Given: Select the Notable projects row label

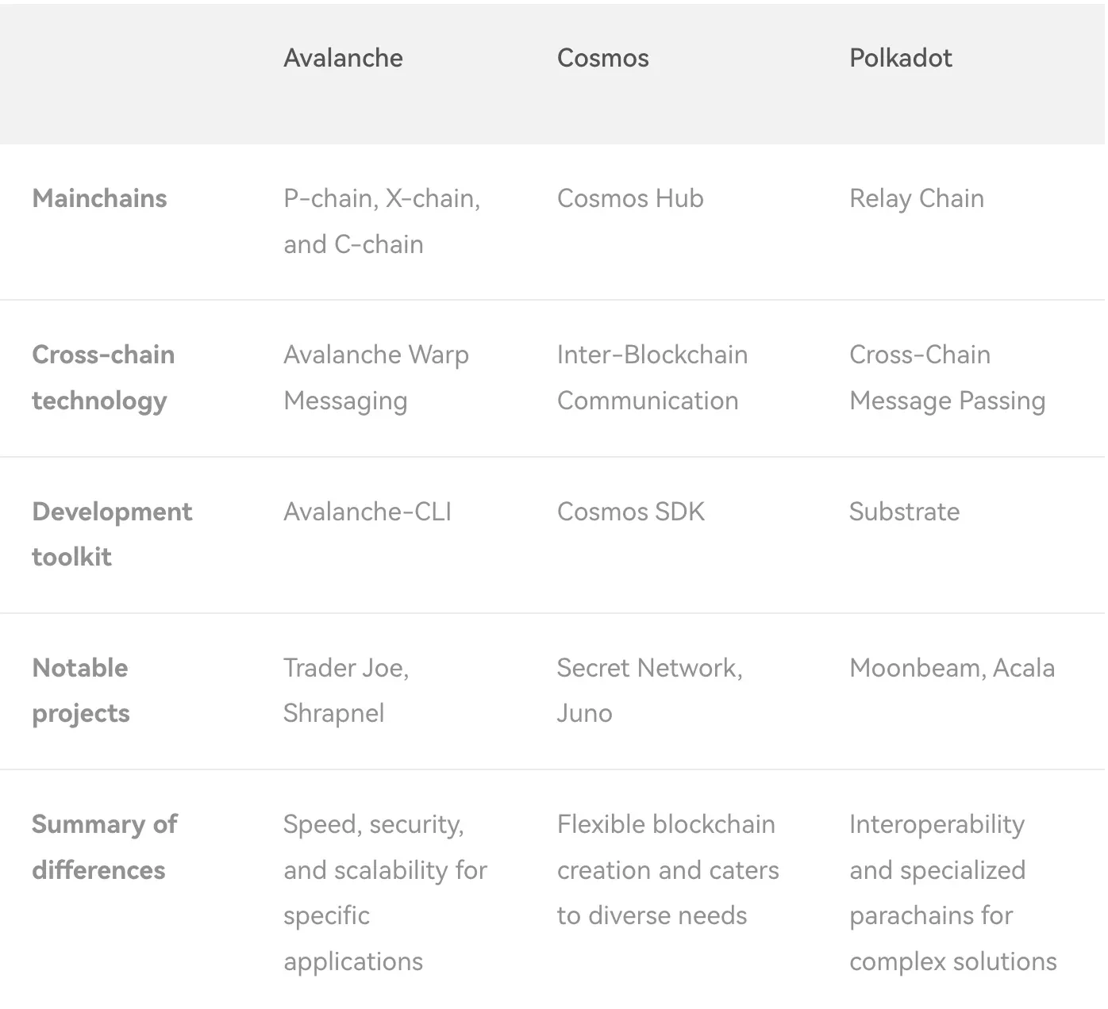Looking at the screenshot, I should pyautogui.click(x=80, y=690).
